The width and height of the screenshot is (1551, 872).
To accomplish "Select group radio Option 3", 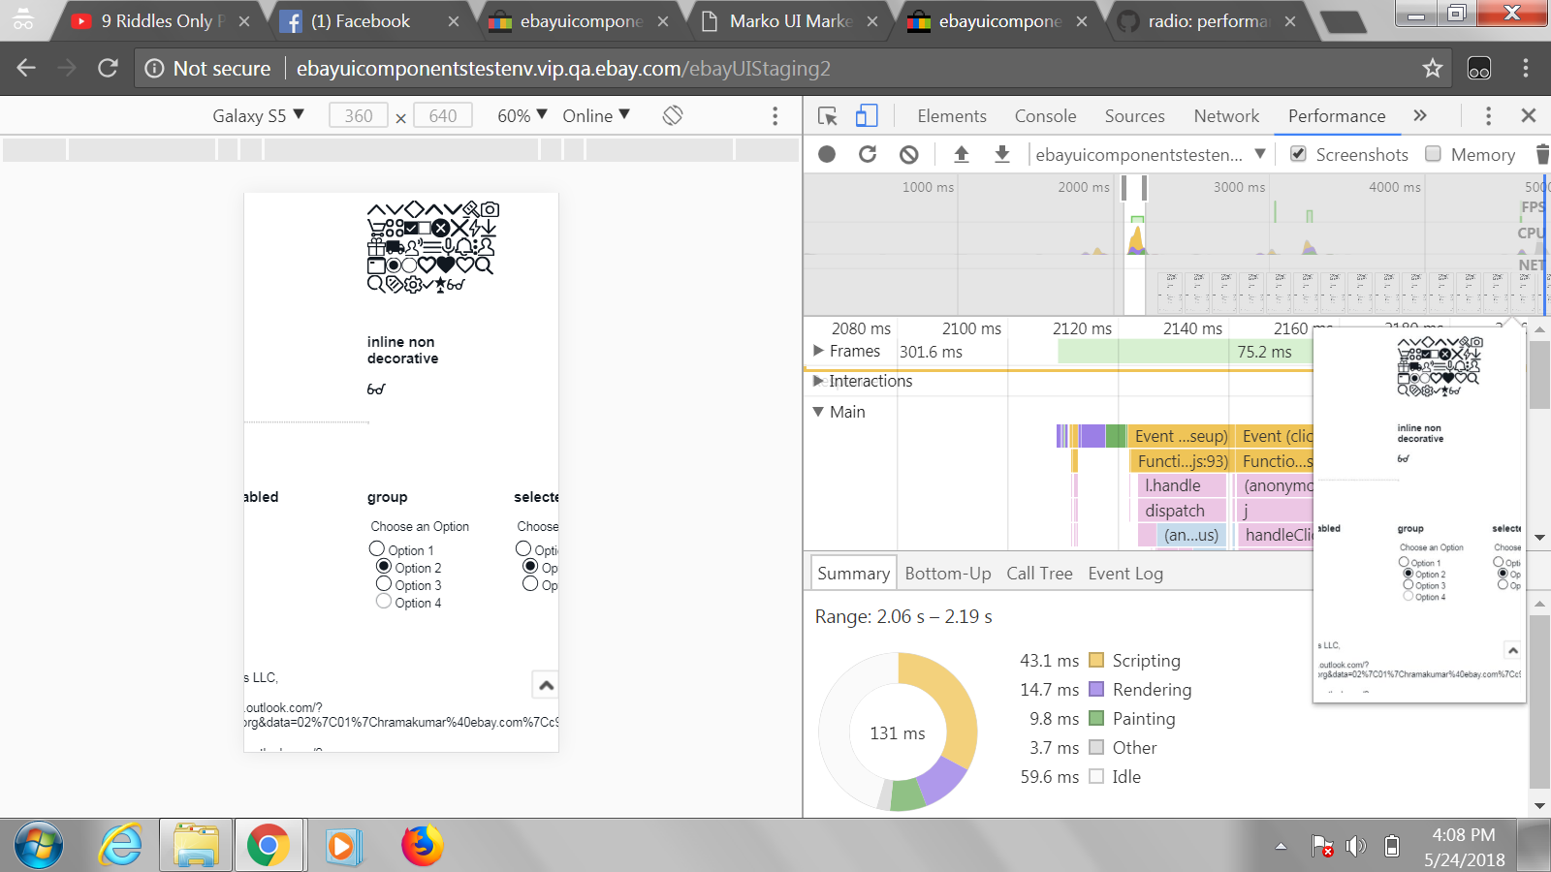I will 384,583.
